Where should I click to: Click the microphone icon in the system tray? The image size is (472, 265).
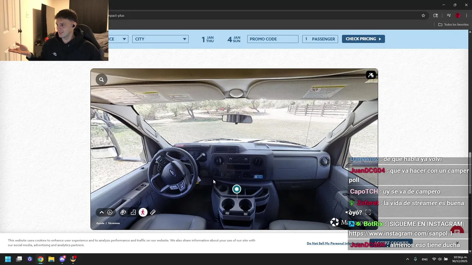pyautogui.click(x=416, y=259)
